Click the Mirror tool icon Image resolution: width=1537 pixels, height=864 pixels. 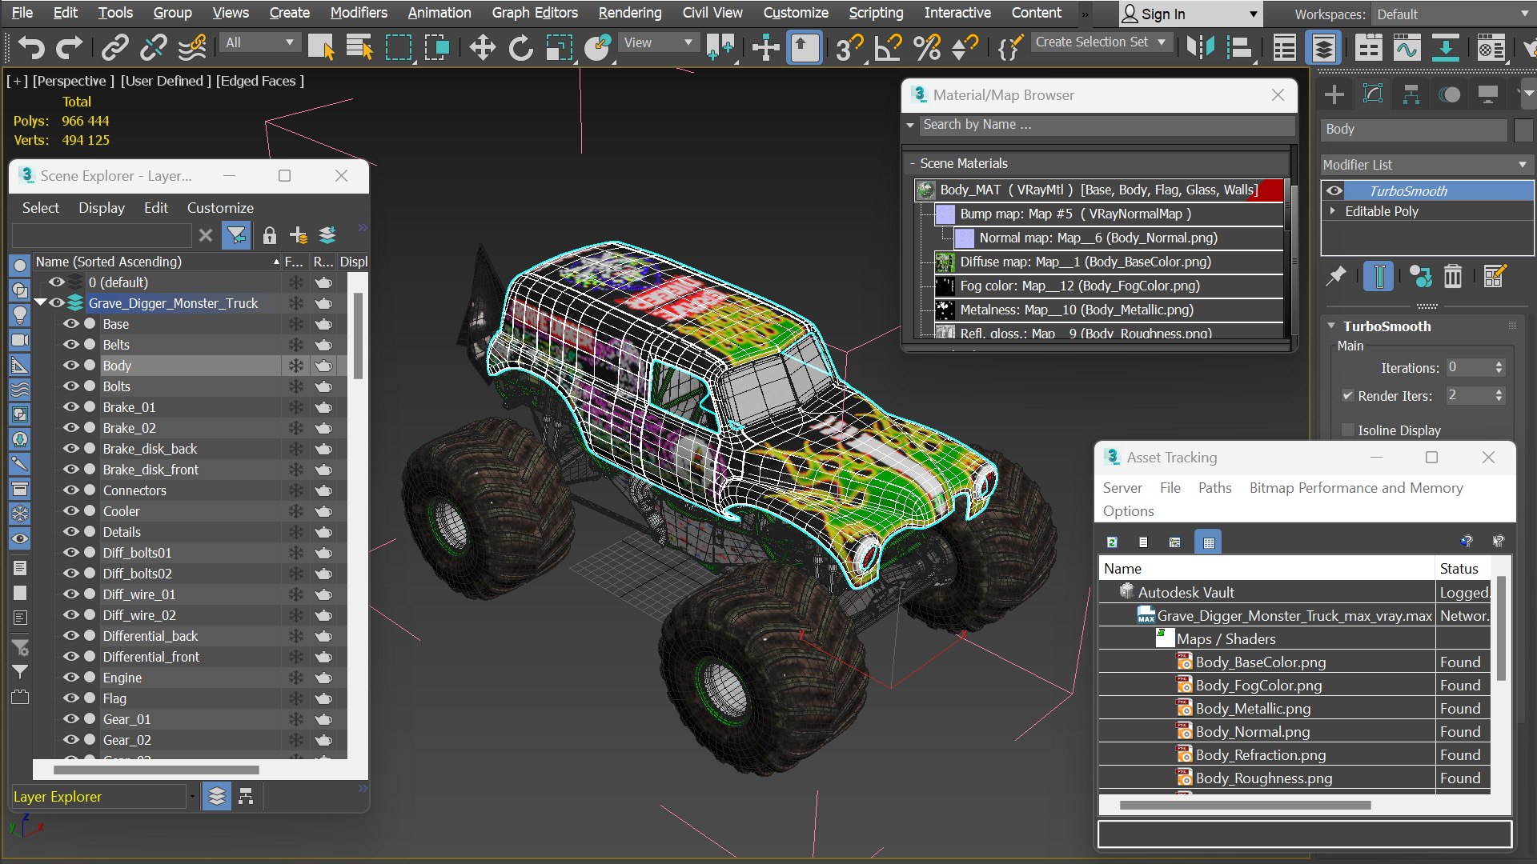pyautogui.click(x=1201, y=48)
